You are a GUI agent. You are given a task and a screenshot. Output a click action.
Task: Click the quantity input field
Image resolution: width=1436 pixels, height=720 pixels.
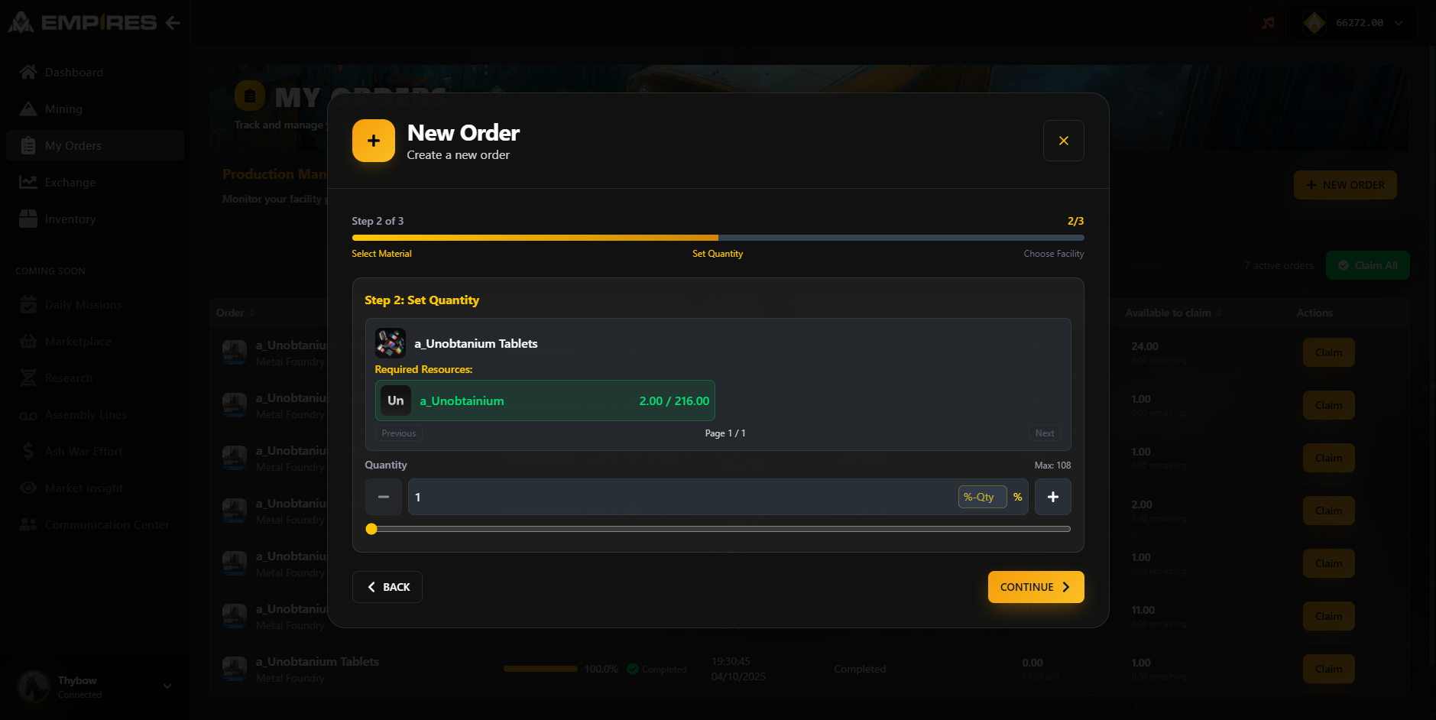click(680, 497)
